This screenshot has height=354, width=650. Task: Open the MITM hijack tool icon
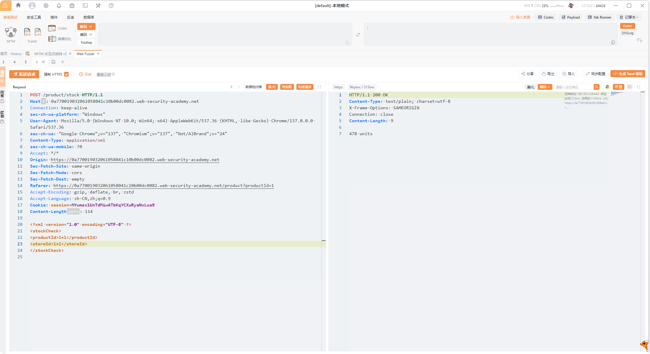coord(11,32)
